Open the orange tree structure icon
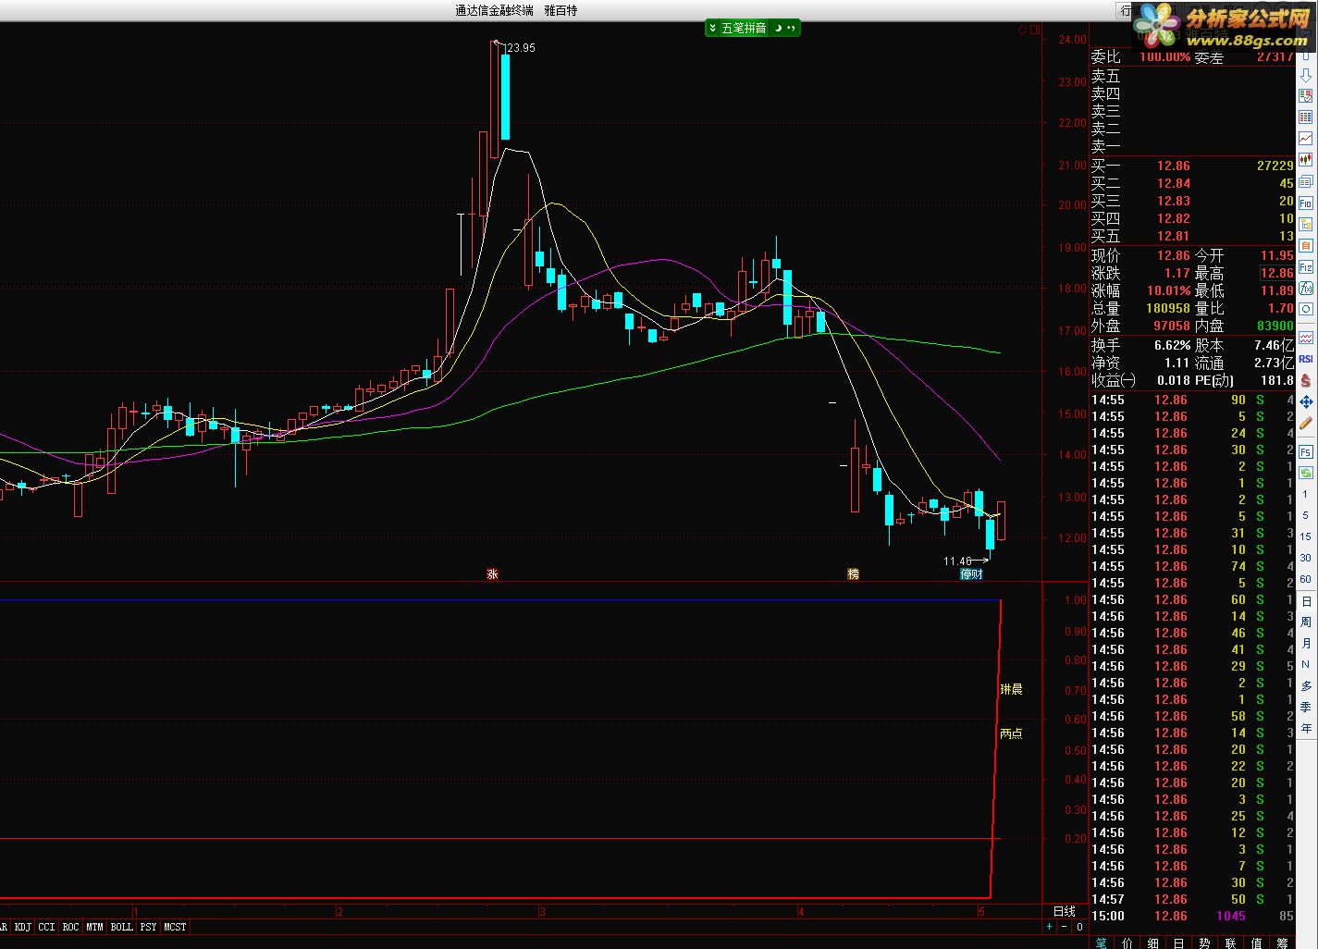The width and height of the screenshot is (1318, 949). click(1306, 224)
